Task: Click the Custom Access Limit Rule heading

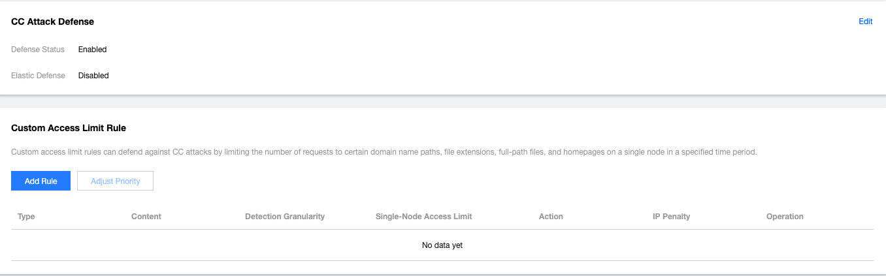Action: 69,128
